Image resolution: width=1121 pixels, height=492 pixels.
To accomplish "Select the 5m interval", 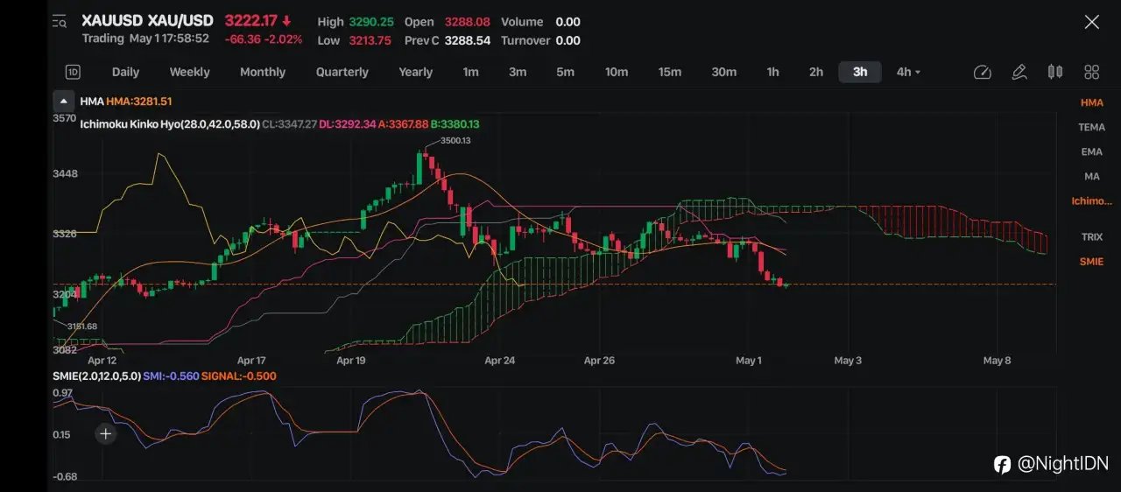I will tap(565, 72).
